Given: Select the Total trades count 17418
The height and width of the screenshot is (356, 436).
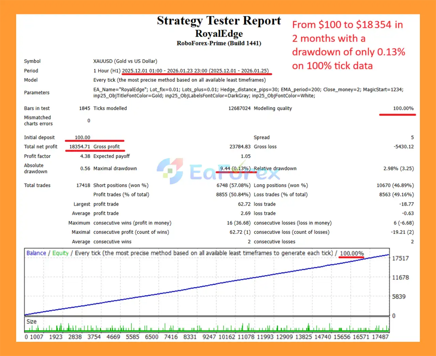Looking at the screenshot, I should point(83,185).
